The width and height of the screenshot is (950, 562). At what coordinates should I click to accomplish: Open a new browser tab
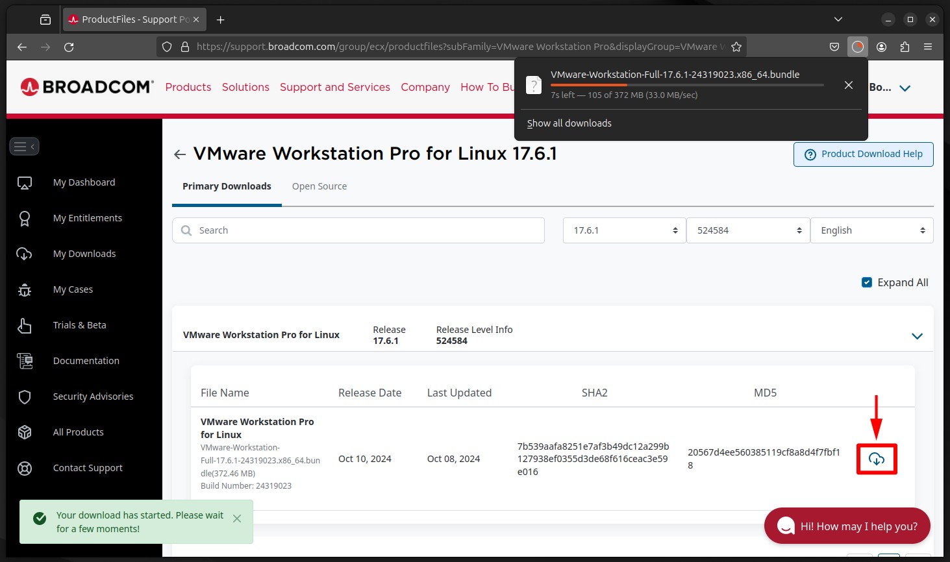click(x=221, y=19)
